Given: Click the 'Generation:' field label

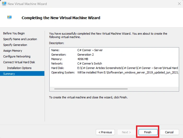Looking at the screenshot, I should point(58,55).
